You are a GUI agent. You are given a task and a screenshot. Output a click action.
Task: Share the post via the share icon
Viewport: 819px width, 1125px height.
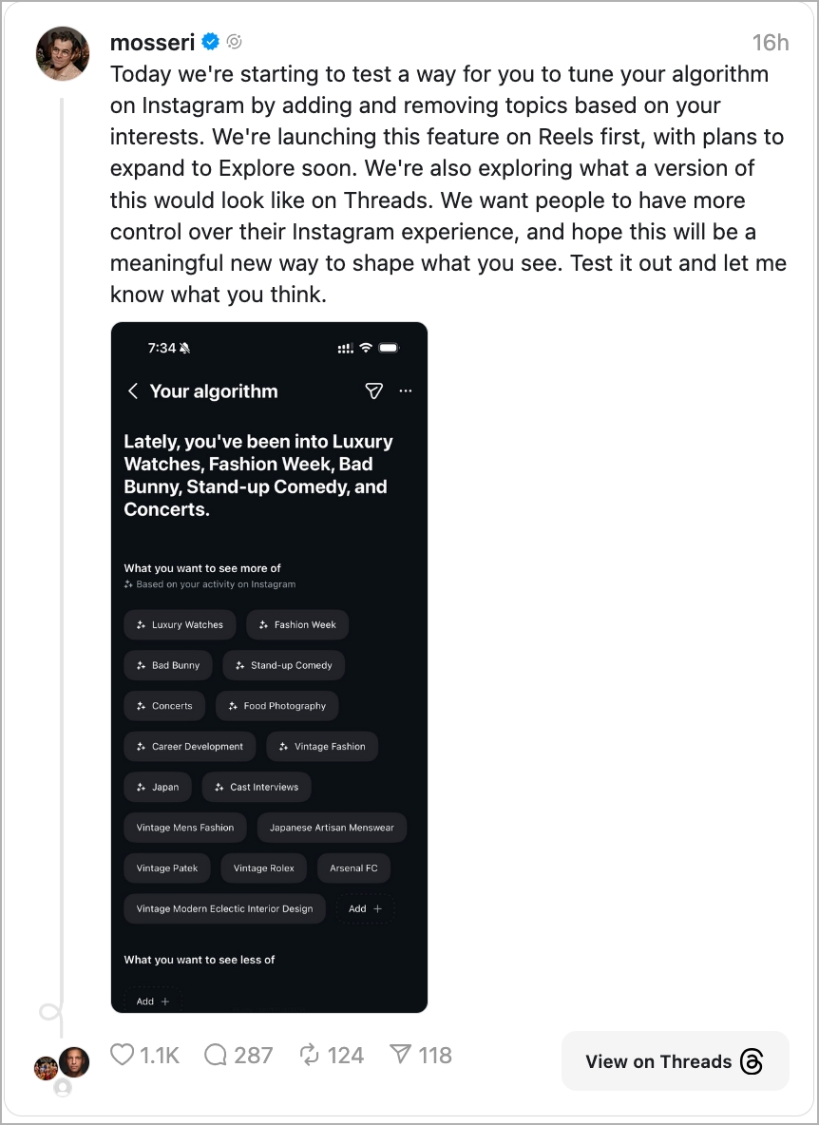pyautogui.click(x=400, y=1055)
